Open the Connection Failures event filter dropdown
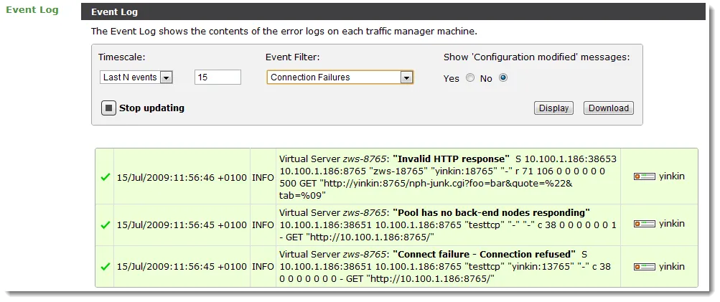Image resolution: width=720 pixels, height=302 pixels. click(340, 77)
